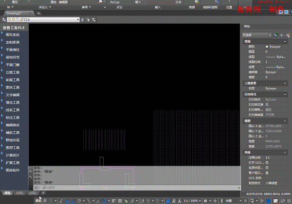
Task: Click the Layer Previous icon beside layer dropdown
Action: [88, 19]
